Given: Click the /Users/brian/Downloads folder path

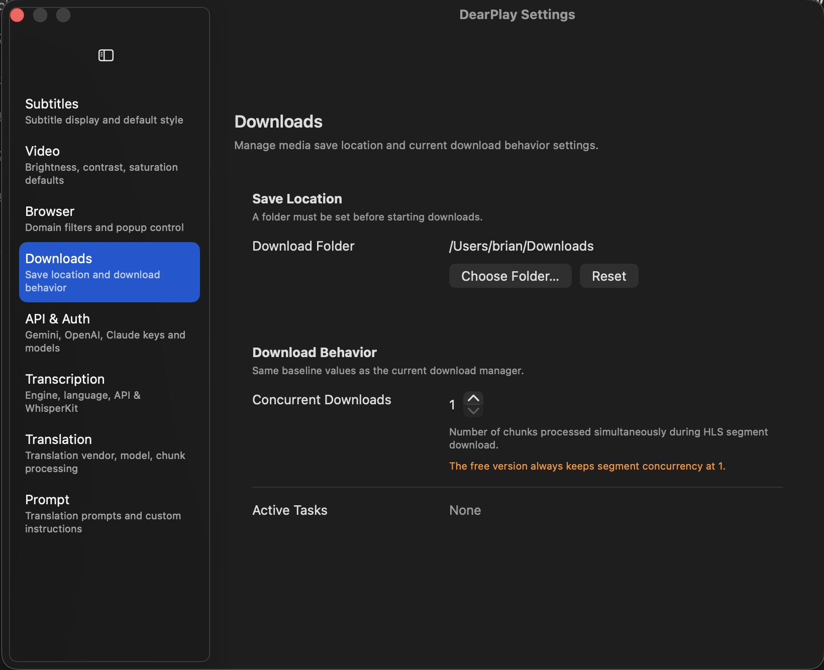Looking at the screenshot, I should tap(521, 246).
